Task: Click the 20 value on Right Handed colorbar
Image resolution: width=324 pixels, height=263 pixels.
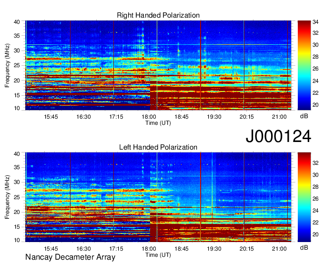Action: [315, 105]
